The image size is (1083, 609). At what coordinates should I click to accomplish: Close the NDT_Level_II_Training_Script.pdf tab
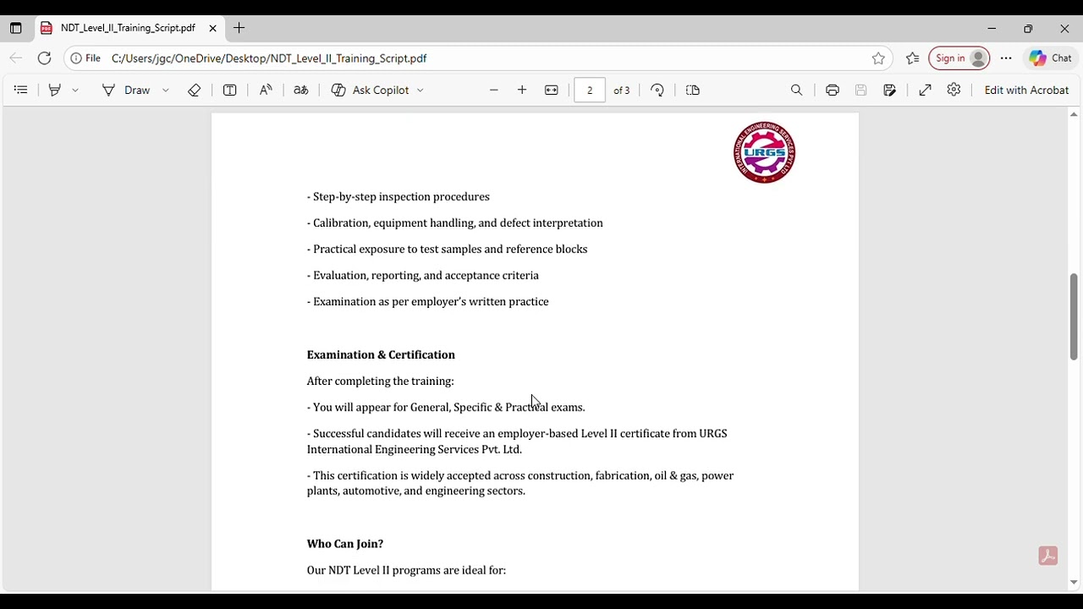coord(212,28)
